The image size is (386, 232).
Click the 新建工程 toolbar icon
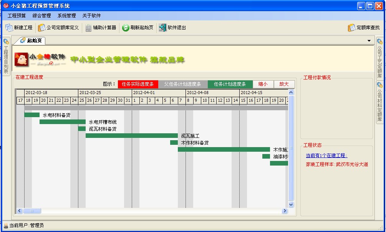(x=9, y=28)
